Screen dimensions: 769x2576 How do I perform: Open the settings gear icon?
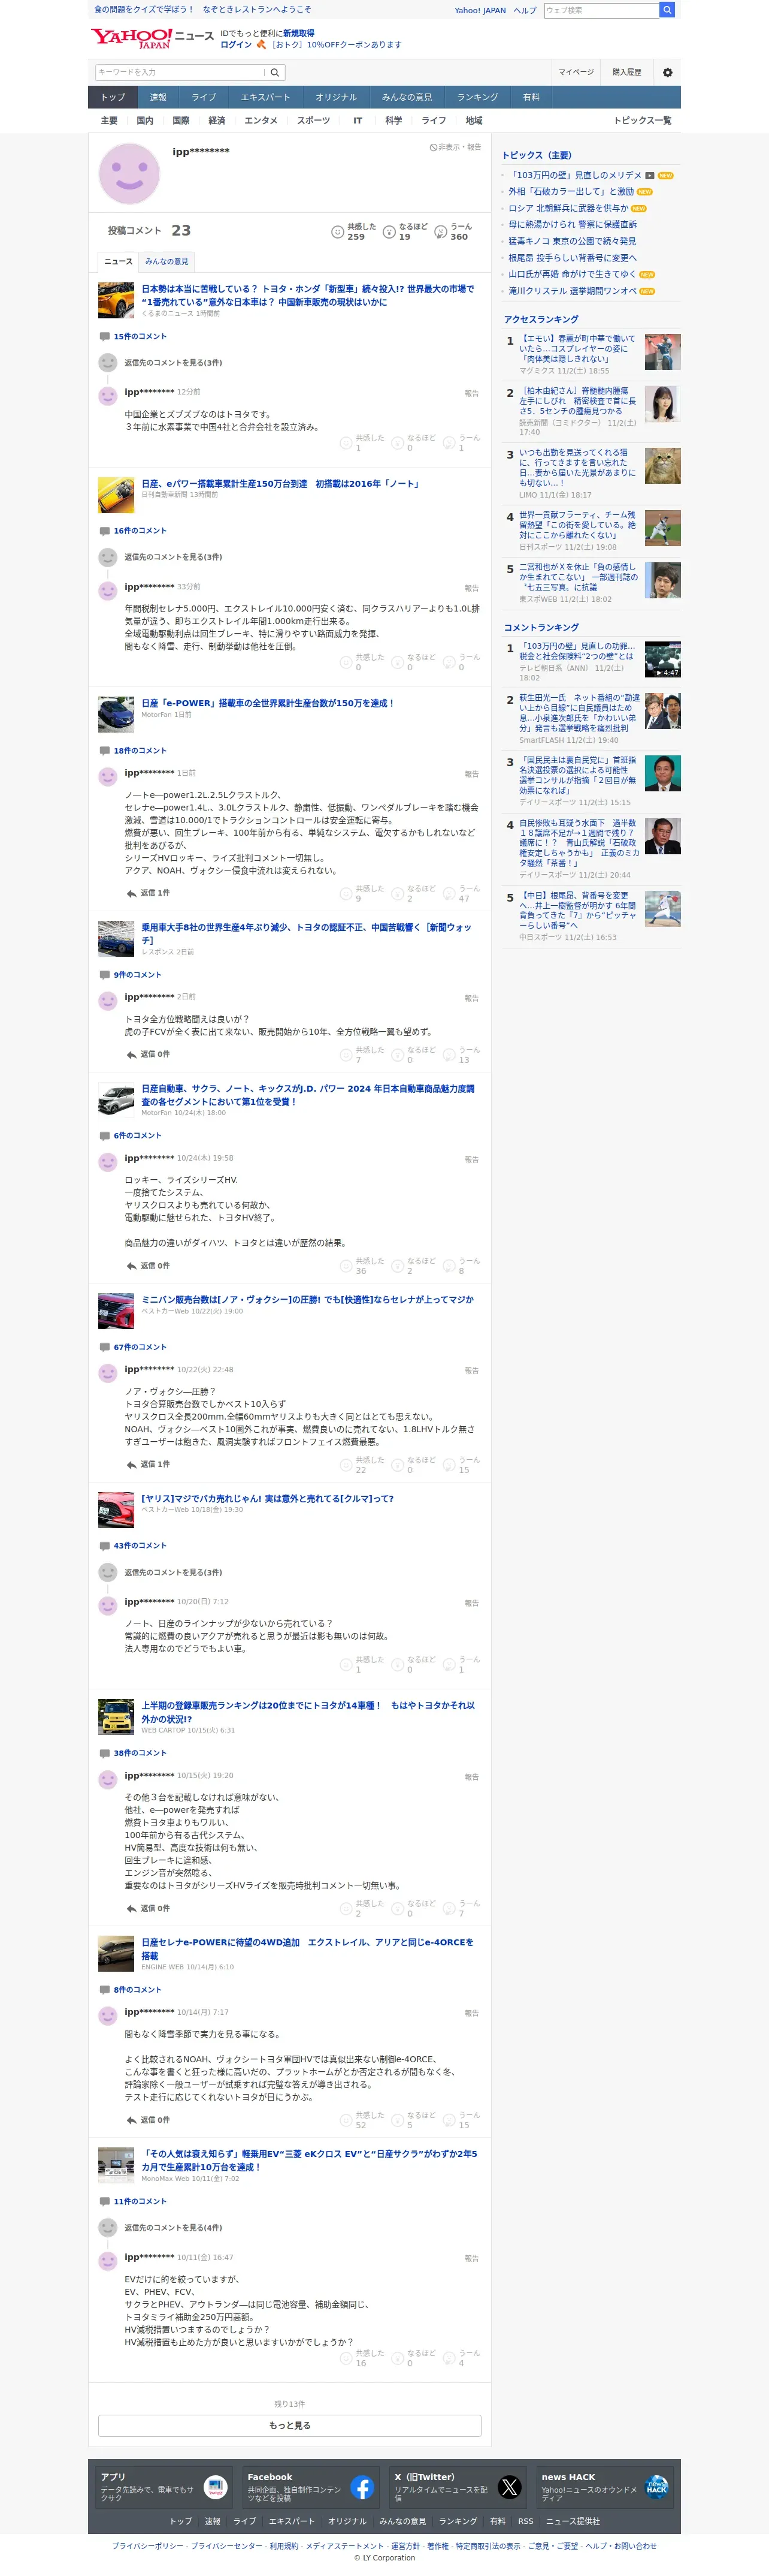tap(667, 72)
